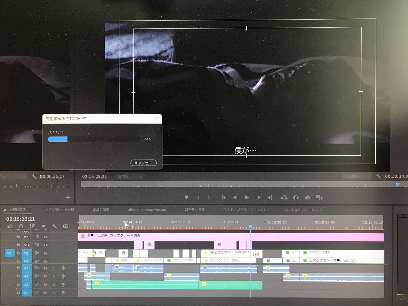The height and width of the screenshot is (306, 408).
Task: Go to In point in program monitor
Action: (x=224, y=197)
